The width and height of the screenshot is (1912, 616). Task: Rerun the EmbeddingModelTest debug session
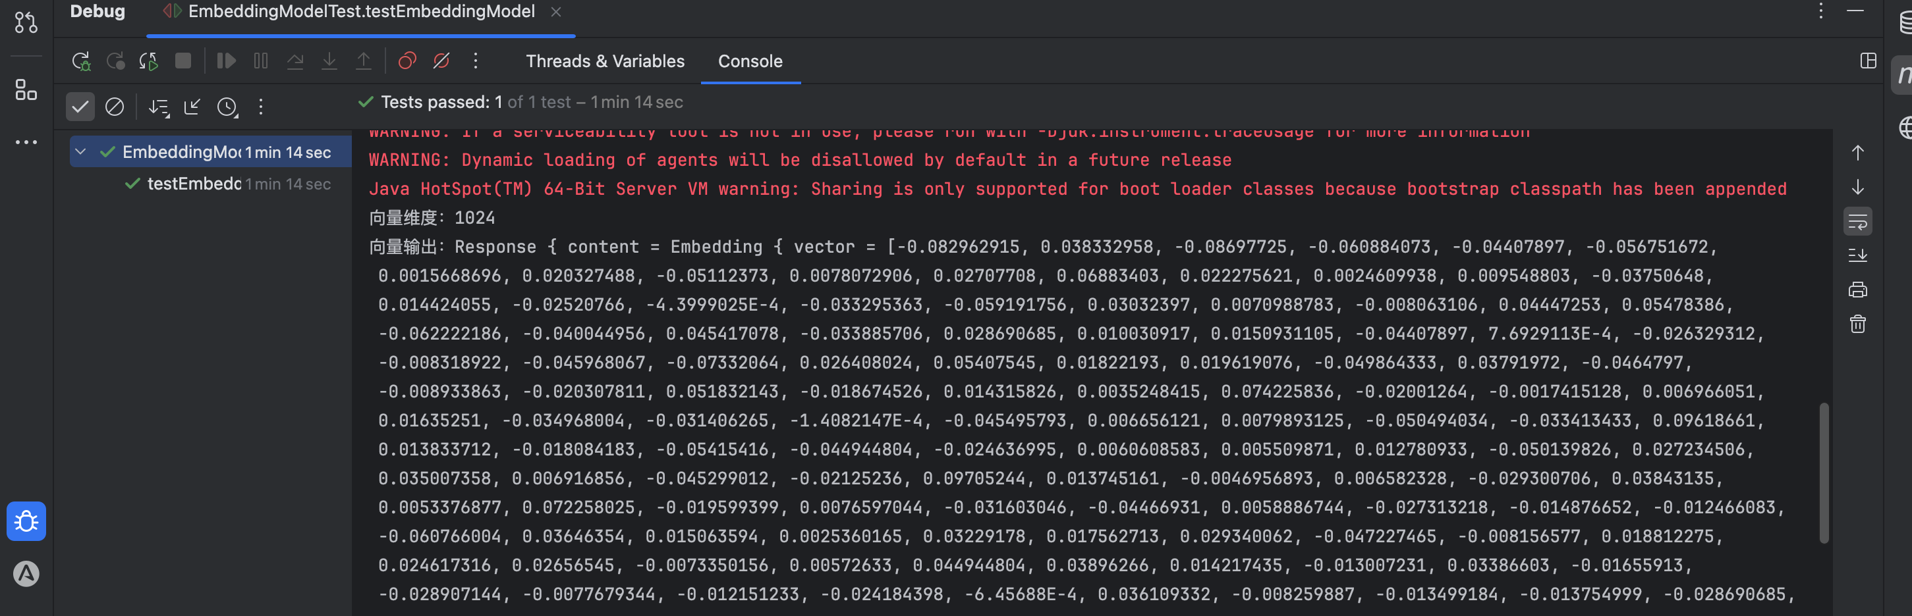click(x=80, y=61)
